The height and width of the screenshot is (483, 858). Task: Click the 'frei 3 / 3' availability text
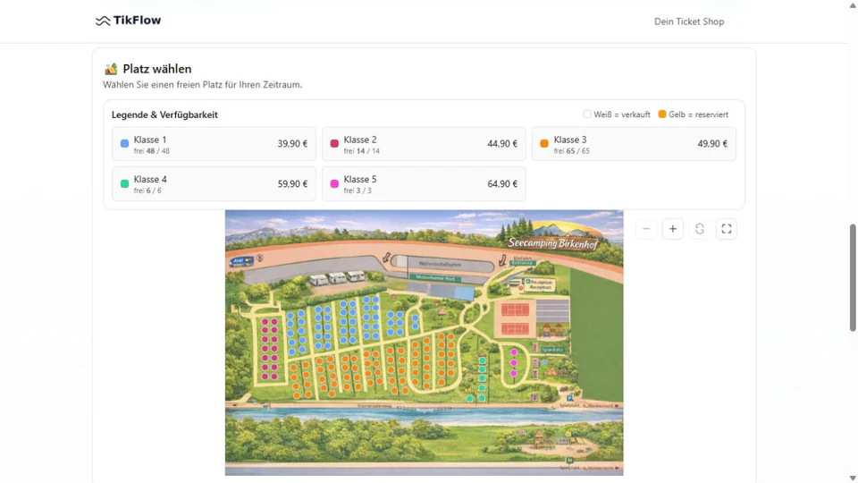pos(357,191)
